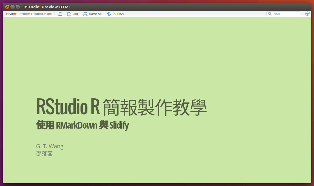Activate the Publish toolbar command
This screenshot has height=186, width=314.
coord(118,14)
